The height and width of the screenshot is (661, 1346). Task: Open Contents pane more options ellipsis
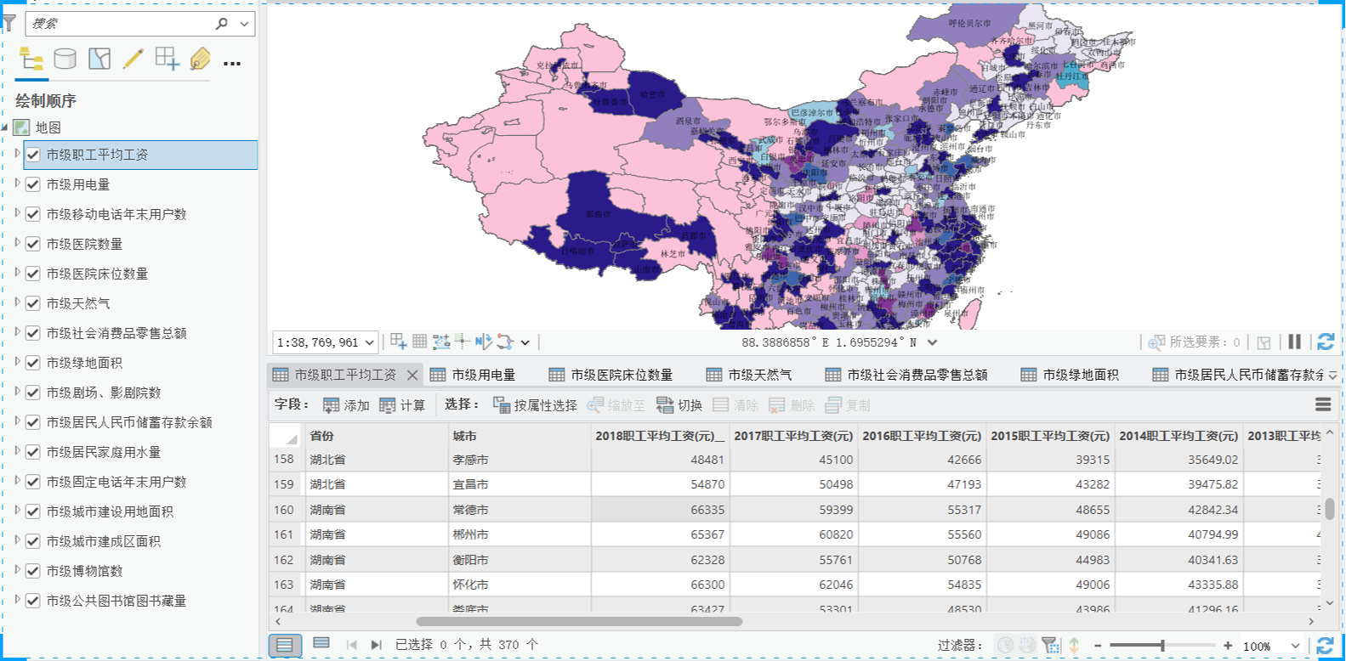pos(232,63)
